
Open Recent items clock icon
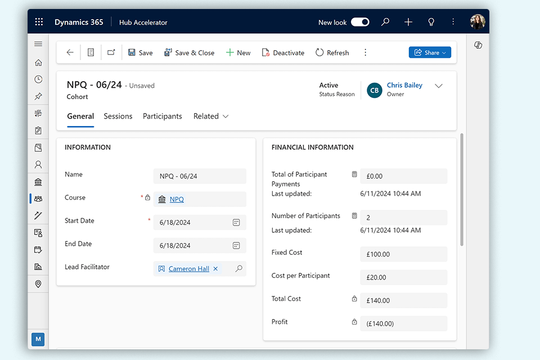coord(38,79)
